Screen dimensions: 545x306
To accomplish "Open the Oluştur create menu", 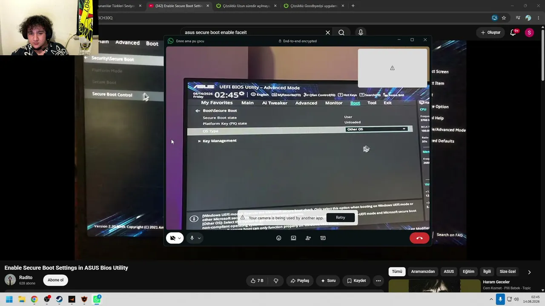I will click(x=490, y=32).
